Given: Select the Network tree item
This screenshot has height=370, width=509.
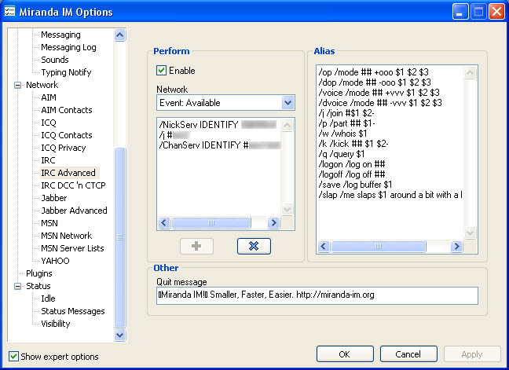Looking at the screenshot, I should (42, 85).
